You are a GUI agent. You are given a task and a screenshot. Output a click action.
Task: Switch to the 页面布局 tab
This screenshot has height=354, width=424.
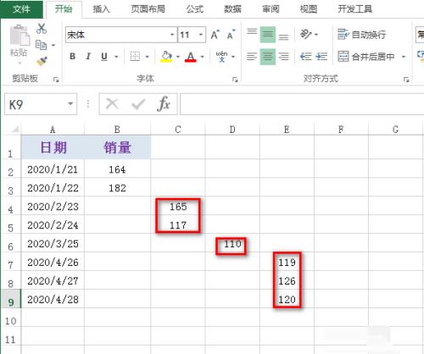148,9
